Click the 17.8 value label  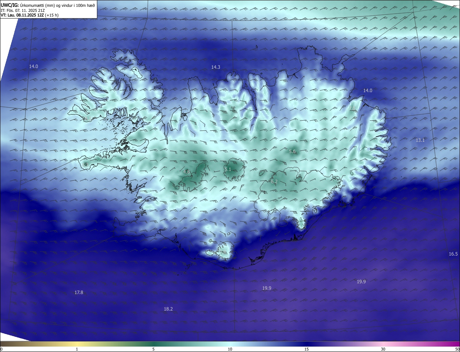[79, 293]
